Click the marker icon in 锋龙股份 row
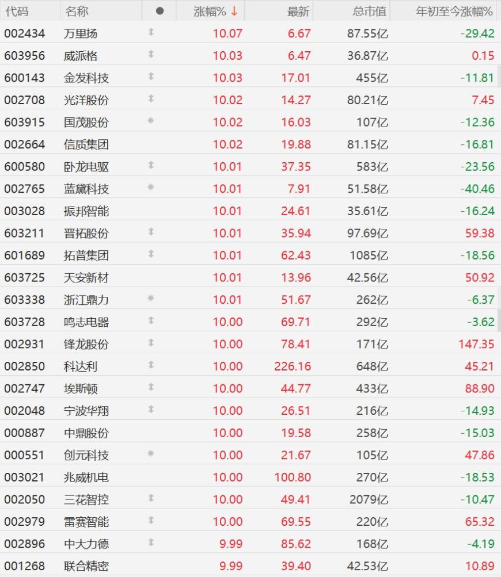Image resolution: width=501 pixels, height=577 pixels. 151,343
